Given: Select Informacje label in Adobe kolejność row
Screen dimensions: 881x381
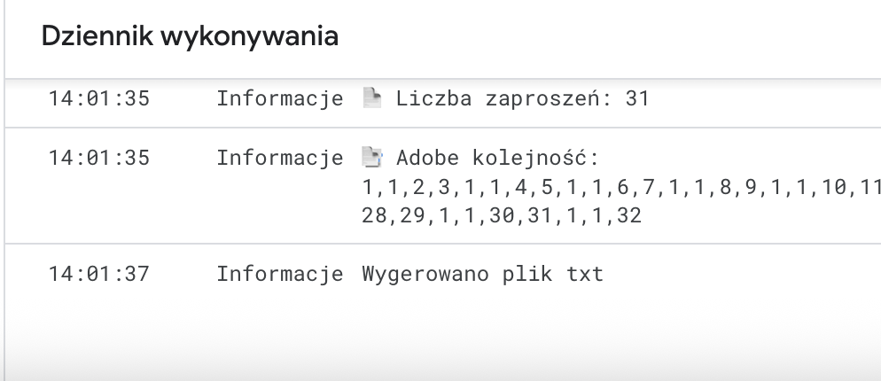Looking at the screenshot, I should 280,158.
